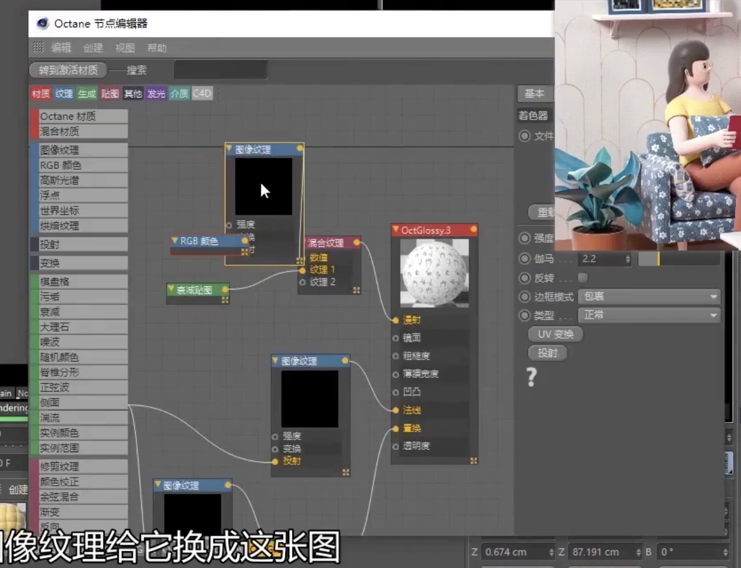The width and height of the screenshot is (741, 568).
Task: Click resize handle of OctGlossy3 node
Action: coord(473,461)
